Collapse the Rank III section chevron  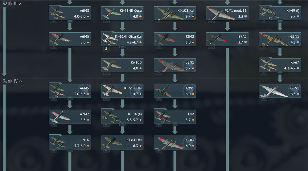(21, 4)
